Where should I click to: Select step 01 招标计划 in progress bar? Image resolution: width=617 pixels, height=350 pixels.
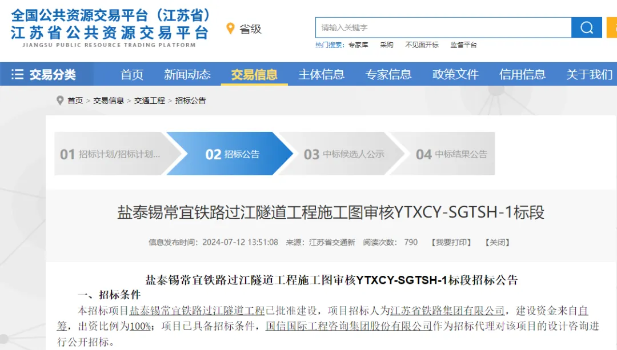pyautogui.click(x=110, y=154)
